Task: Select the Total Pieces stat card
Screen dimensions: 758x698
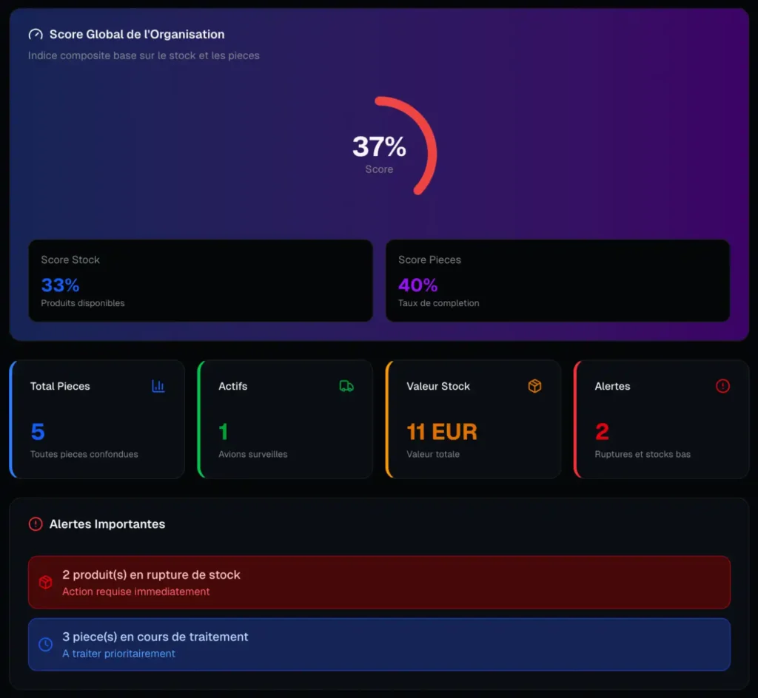Action: (x=97, y=419)
